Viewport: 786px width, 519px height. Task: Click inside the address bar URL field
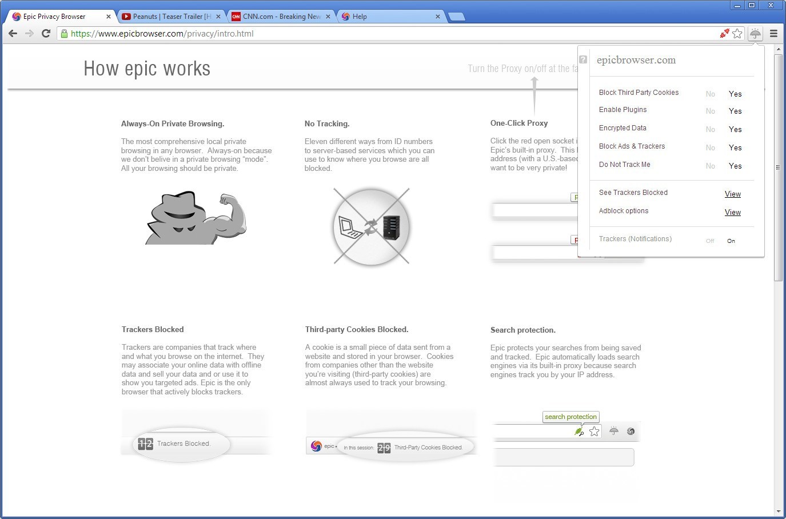click(229, 34)
